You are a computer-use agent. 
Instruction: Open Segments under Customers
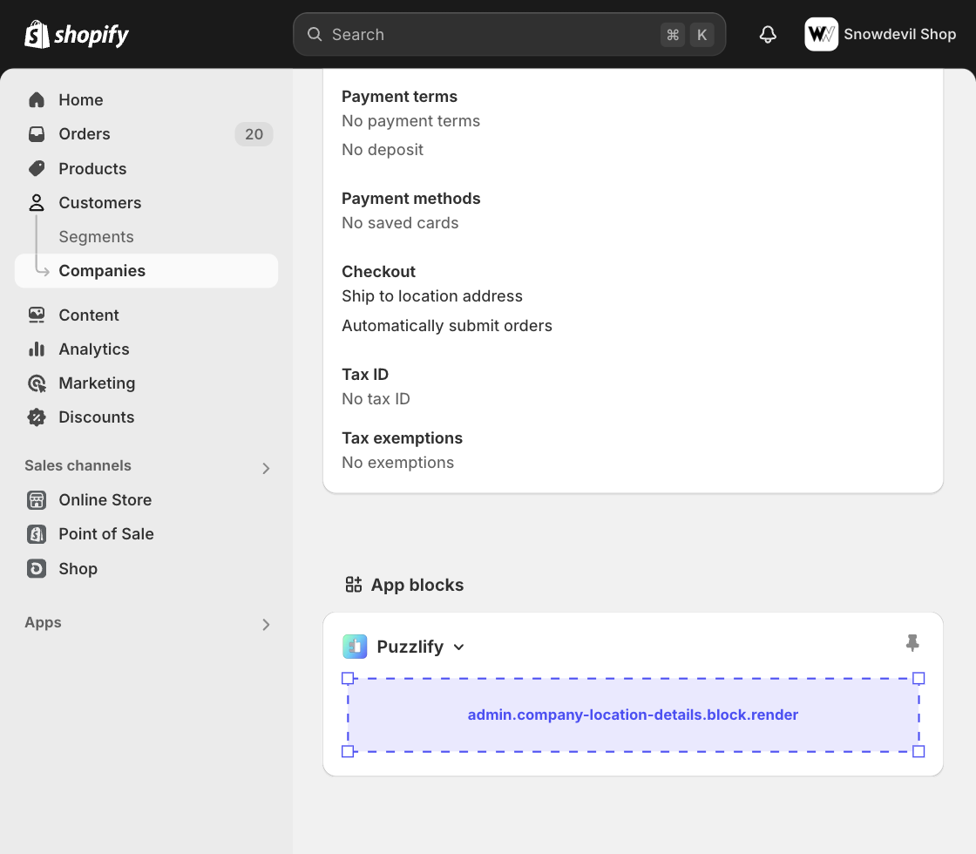point(96,237)
